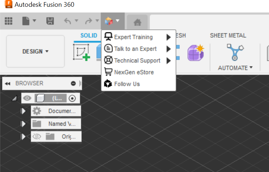The image size is (269, 172).
Task: Open the AUTOMATE panel dropdown
Action: coord(235,68)
